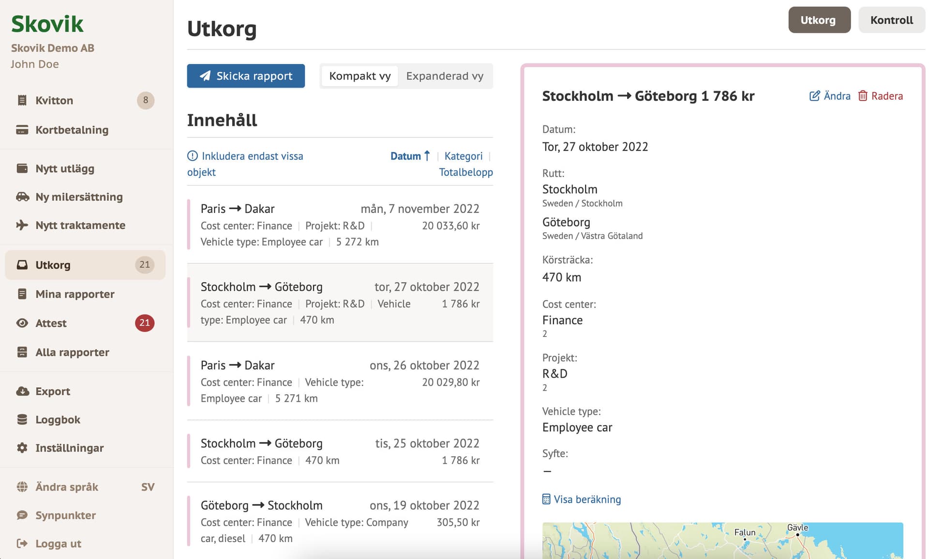The width and height of the screenshot is (929, 559).
Task: Select the Paris → Dakar 26 oktober entry
Action: 340,381
